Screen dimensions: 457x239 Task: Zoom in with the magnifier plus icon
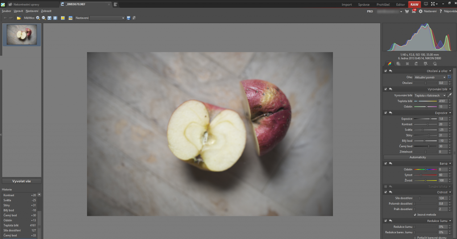38,18
